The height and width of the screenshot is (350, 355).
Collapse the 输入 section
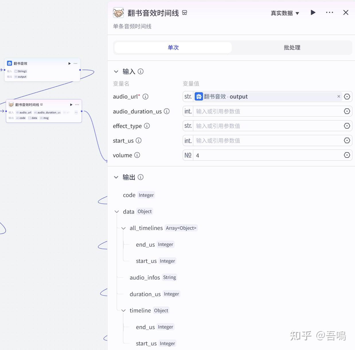point(116,72)
